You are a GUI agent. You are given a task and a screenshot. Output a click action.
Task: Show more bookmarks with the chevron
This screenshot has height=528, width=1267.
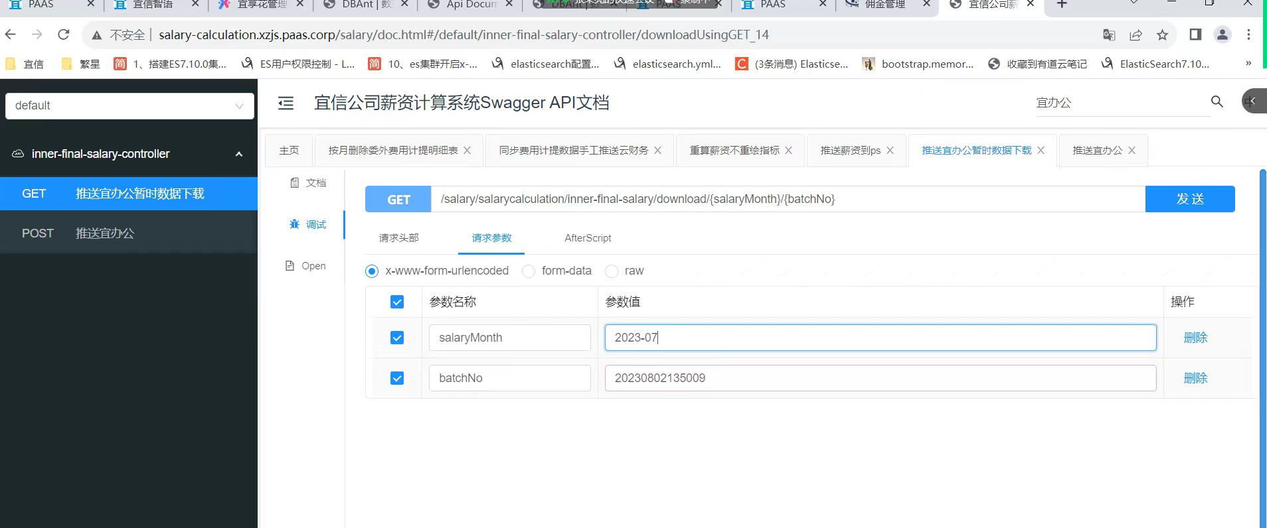coord(1248,64)
